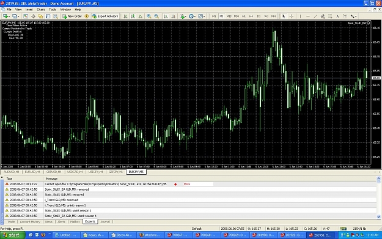The width and height of the screenshot is (382, 239).
Task: Open the Alerts terminal tab
Action: click(61, 222)
